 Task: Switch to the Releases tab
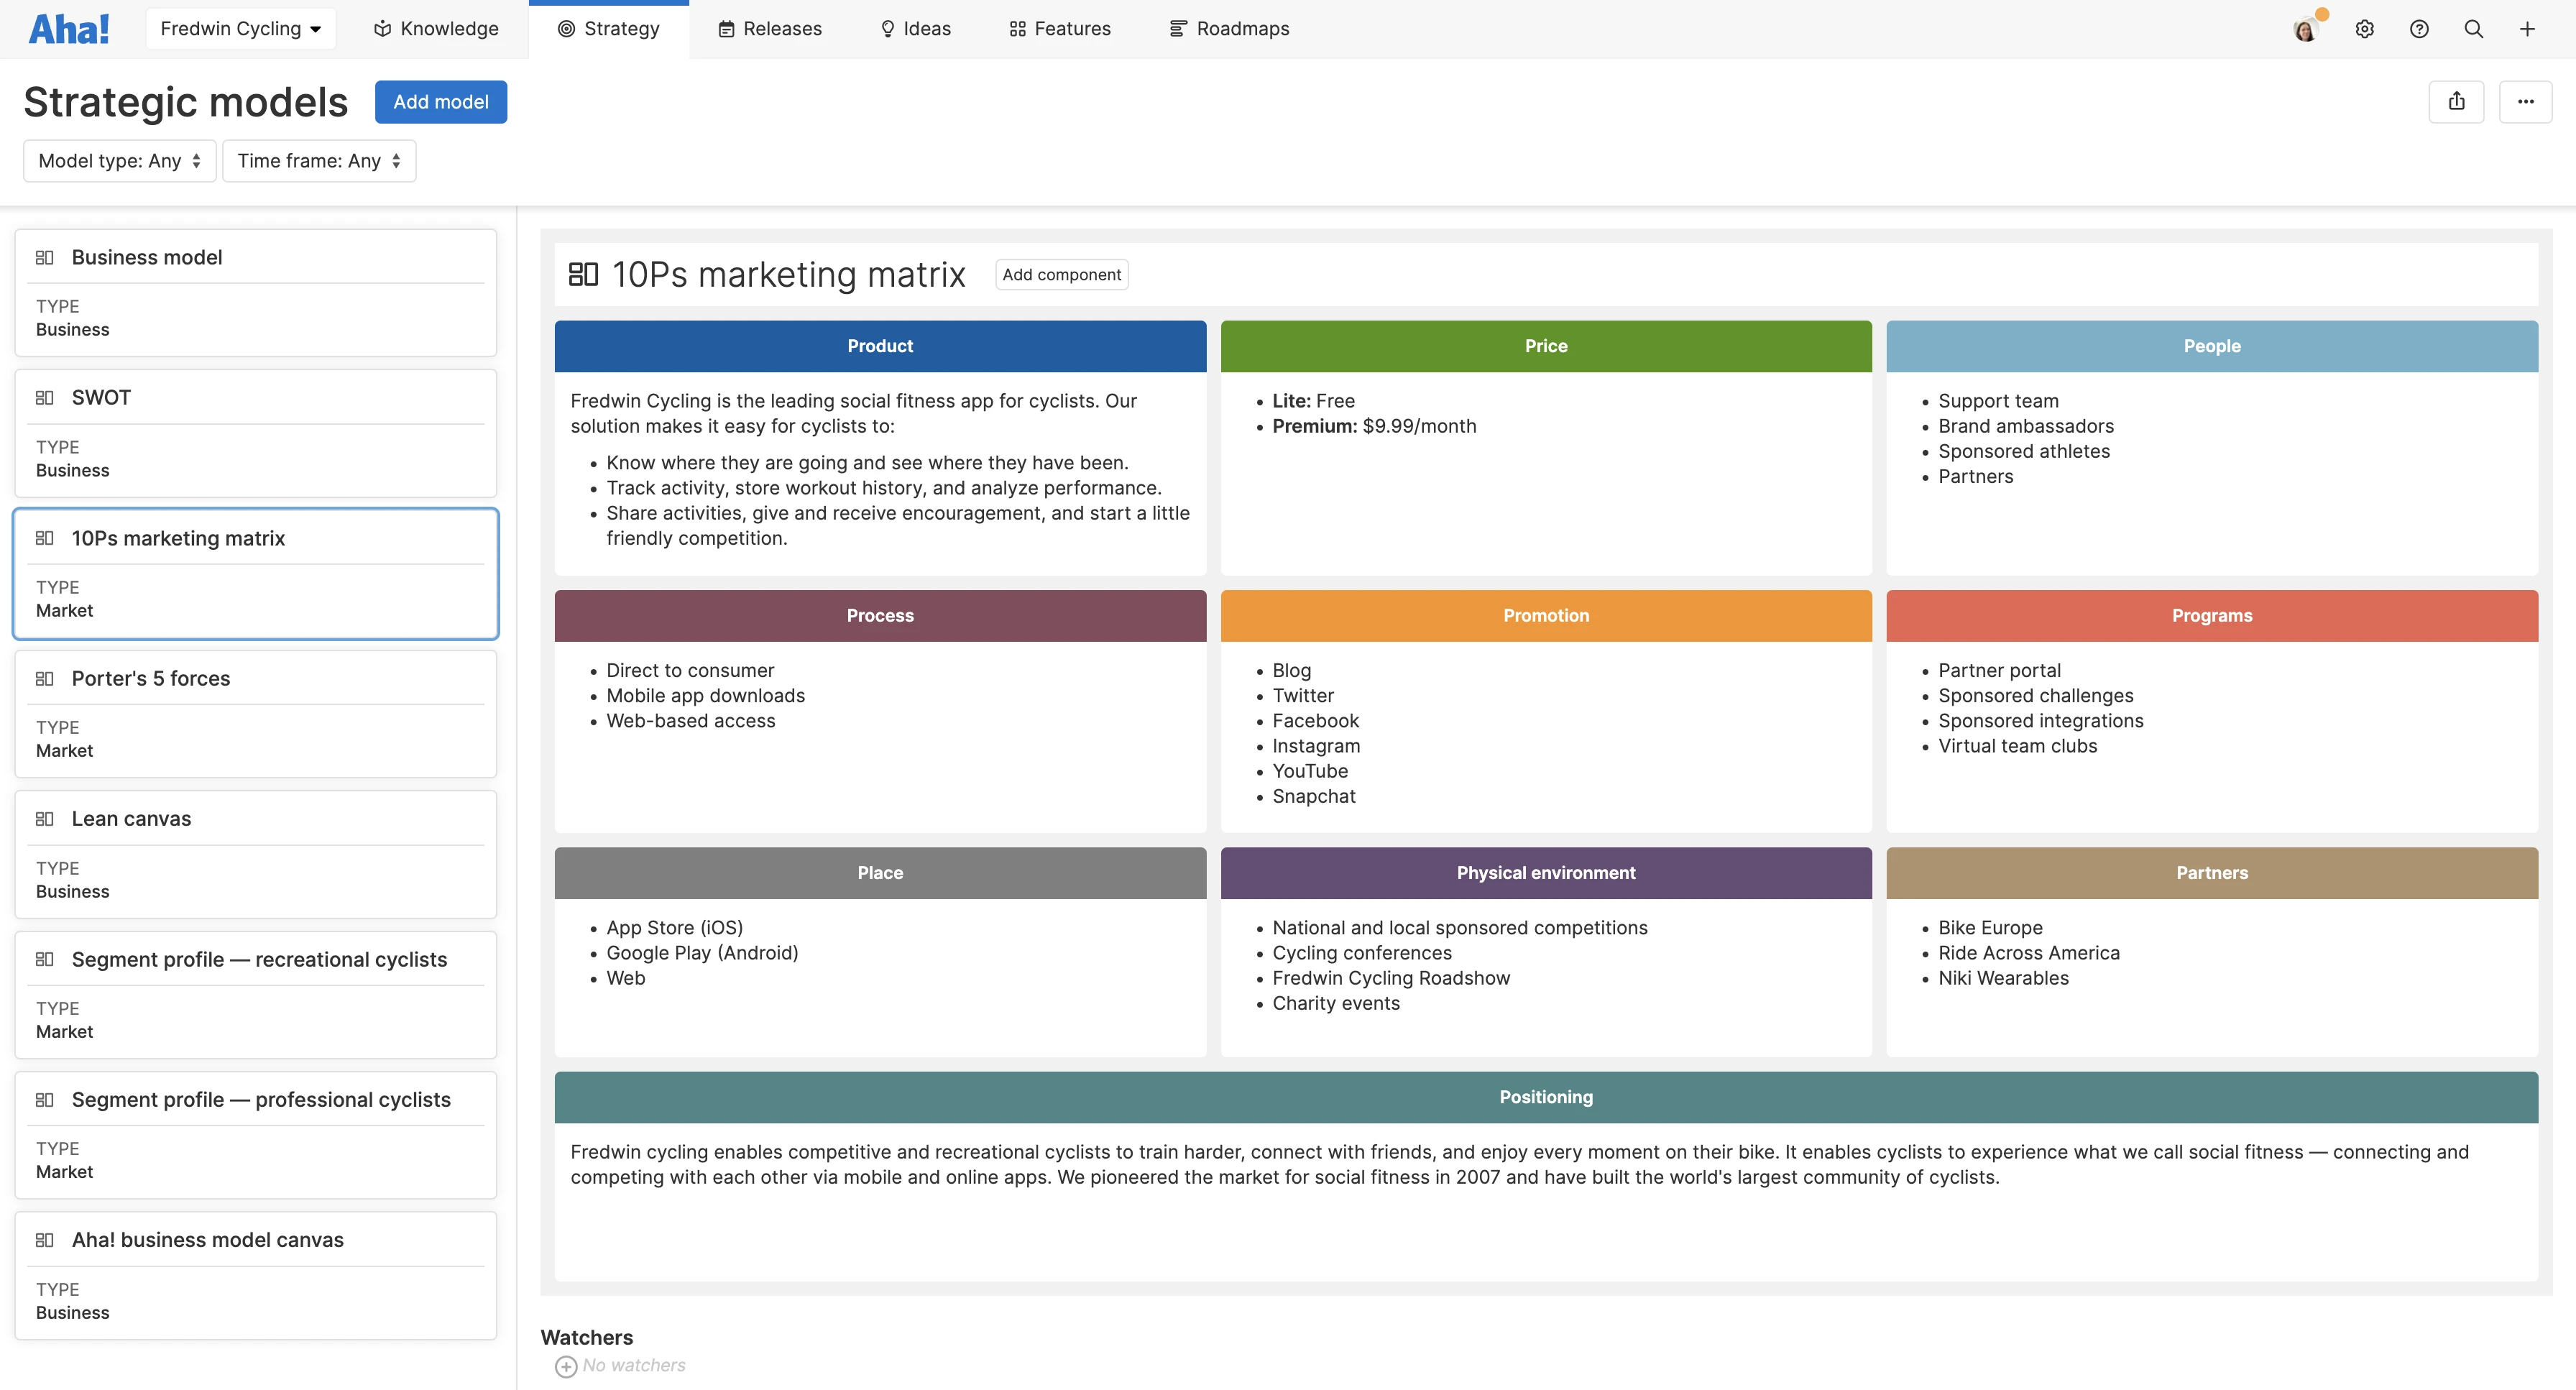pyautogui.click(x=770, y=29)
